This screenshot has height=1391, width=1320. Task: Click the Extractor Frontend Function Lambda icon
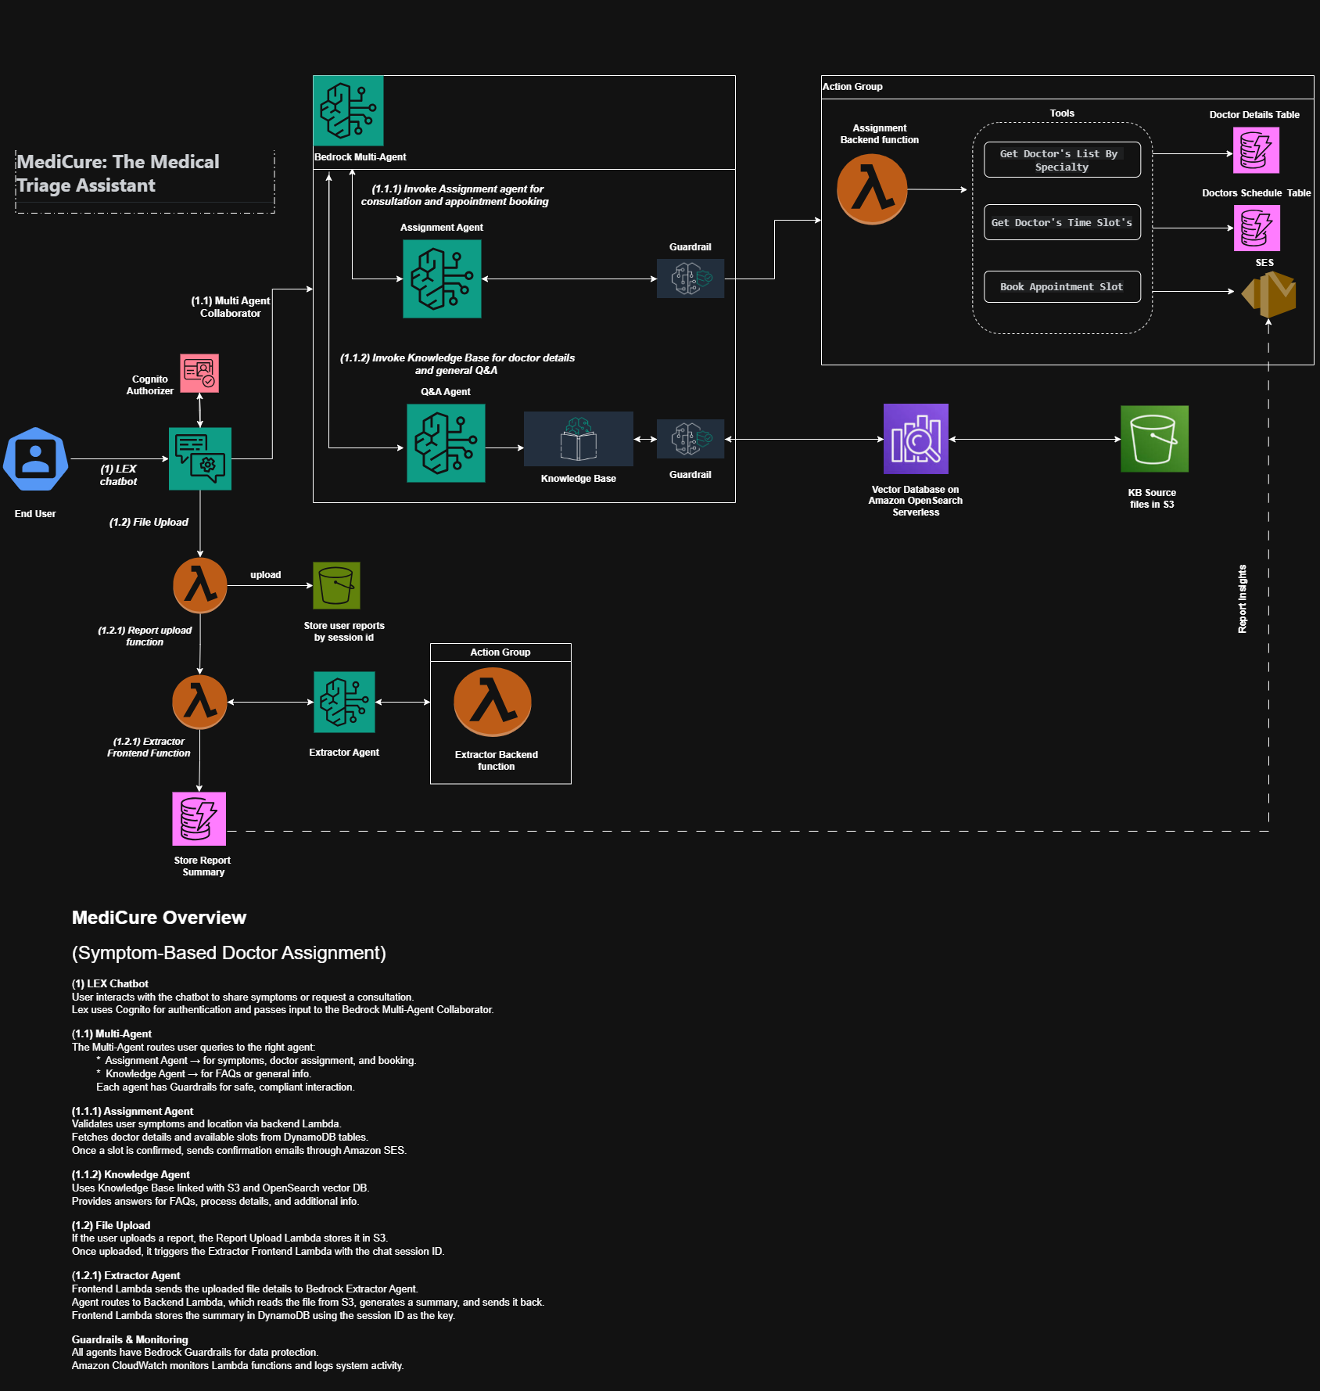click(200, 702)
